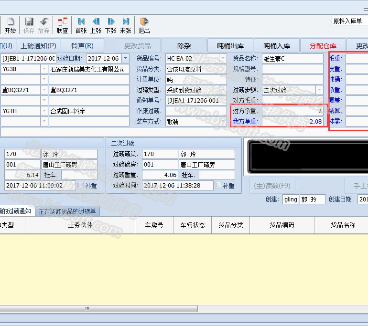Click the 吨桶入库 button
Screen dimensions: 368x326
pyautogui.click(x=277, y=46)
